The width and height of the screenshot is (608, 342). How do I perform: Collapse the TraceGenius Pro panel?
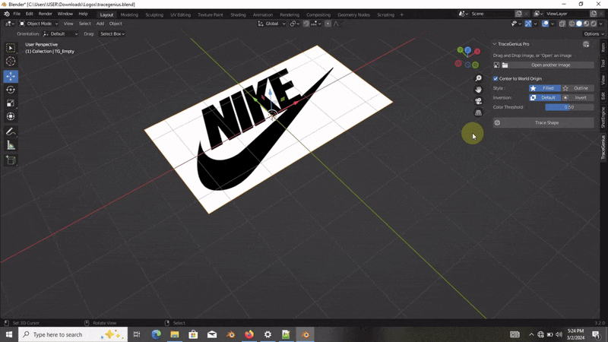495,44
